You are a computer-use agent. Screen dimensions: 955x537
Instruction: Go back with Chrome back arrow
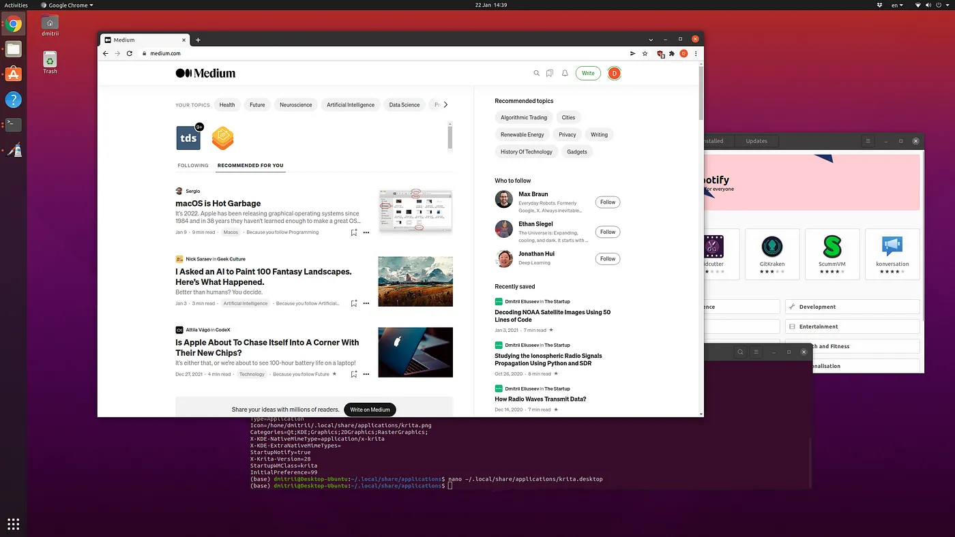(x=106, y=53)
